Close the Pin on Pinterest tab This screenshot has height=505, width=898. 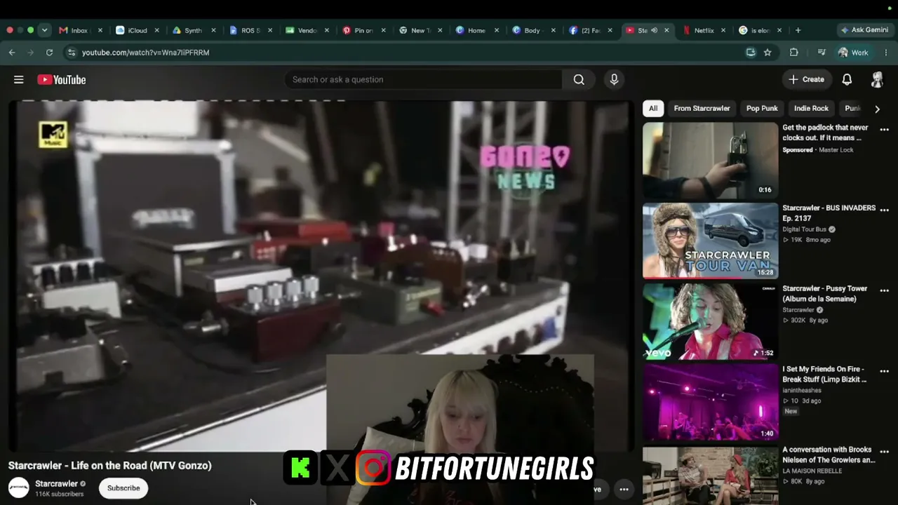point(383,30)
